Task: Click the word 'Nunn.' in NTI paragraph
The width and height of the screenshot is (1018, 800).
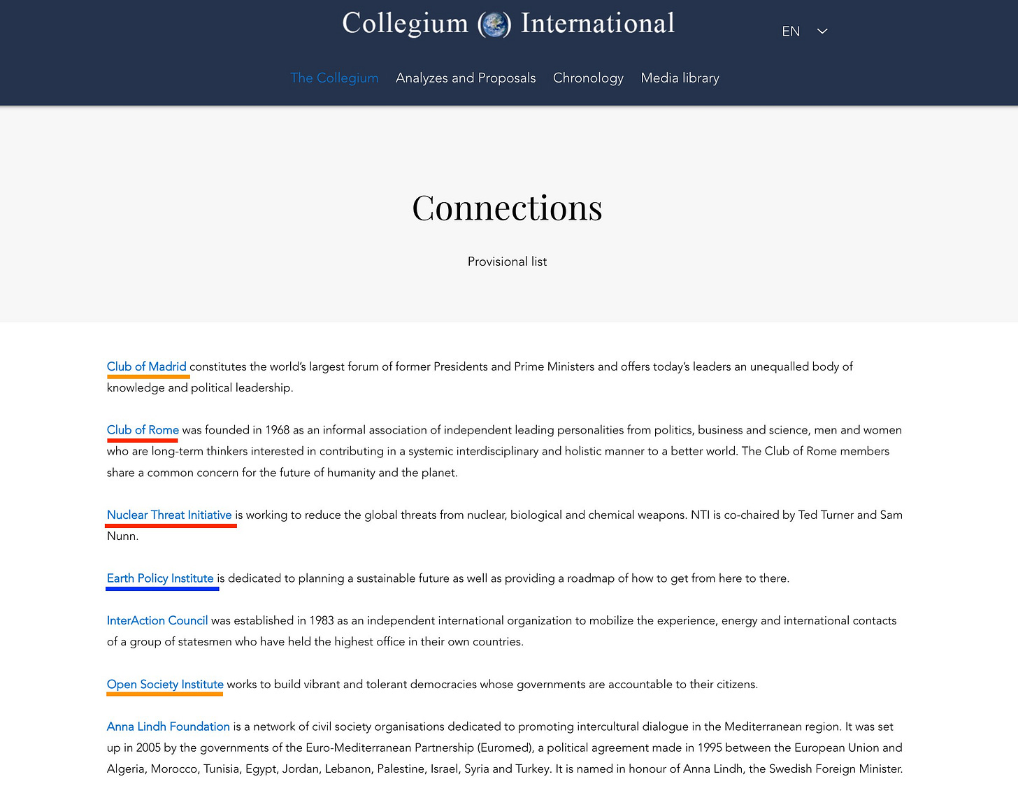Action: pyautogui.click(x=123, y=536)
